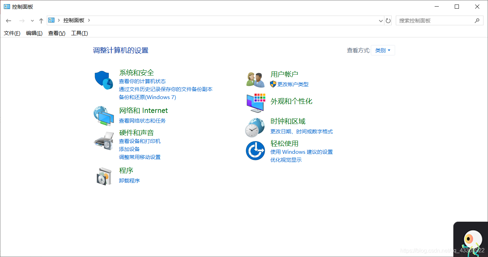488x257 pixels.
Task: Open the 用户帐户 heading link
Action: pyautogui.click(x=284, y=74)
